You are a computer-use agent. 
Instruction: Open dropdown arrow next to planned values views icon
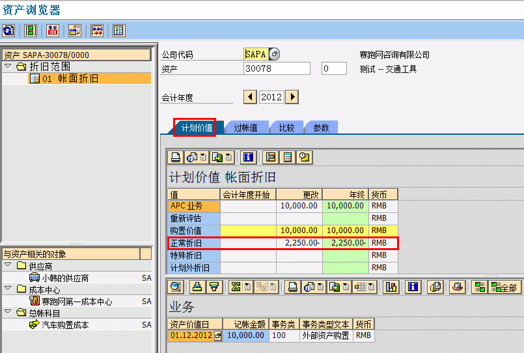203,157
